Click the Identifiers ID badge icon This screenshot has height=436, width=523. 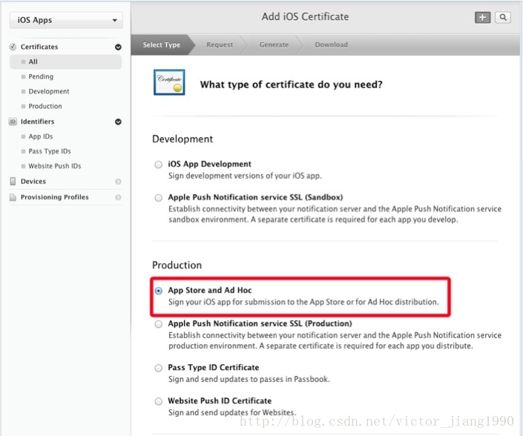click(13, 122)
